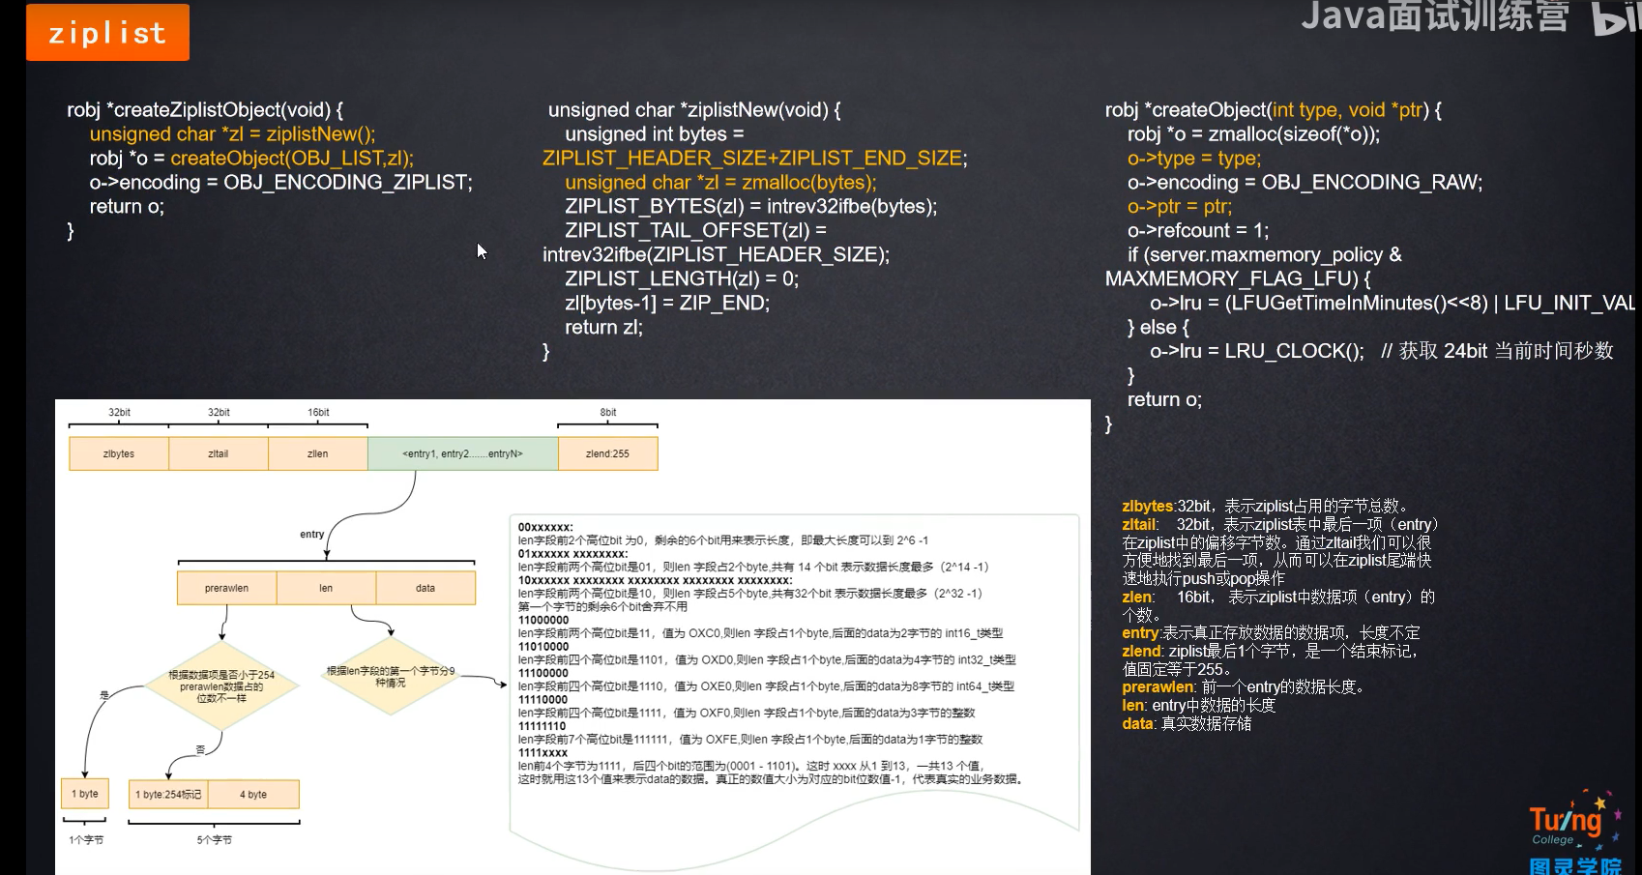Click the bilibili logo in the top corner
Screen dimensions: 1642x875
[x=1617, y=17]
